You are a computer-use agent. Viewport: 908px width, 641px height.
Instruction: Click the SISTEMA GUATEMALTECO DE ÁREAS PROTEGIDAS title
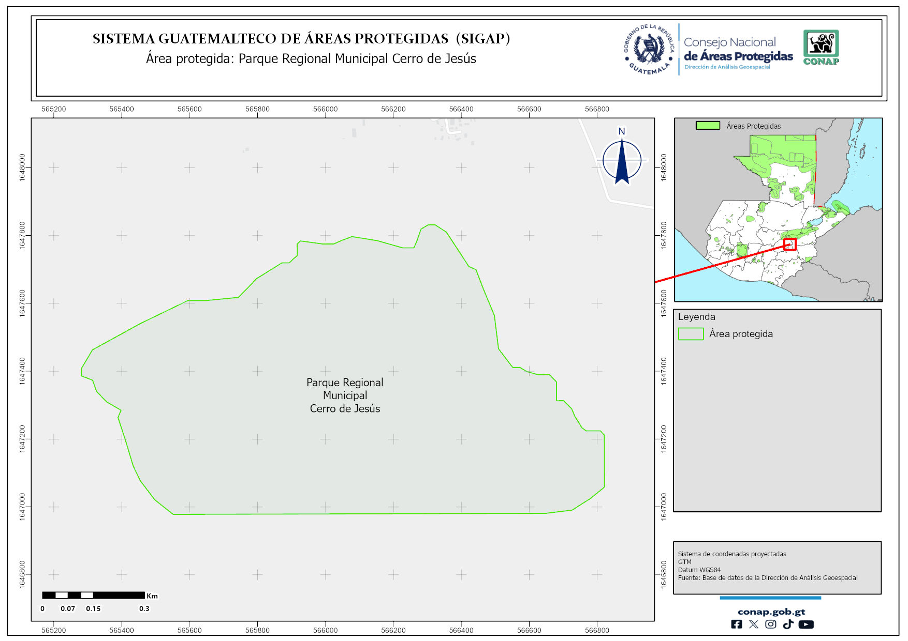point(301,39)
